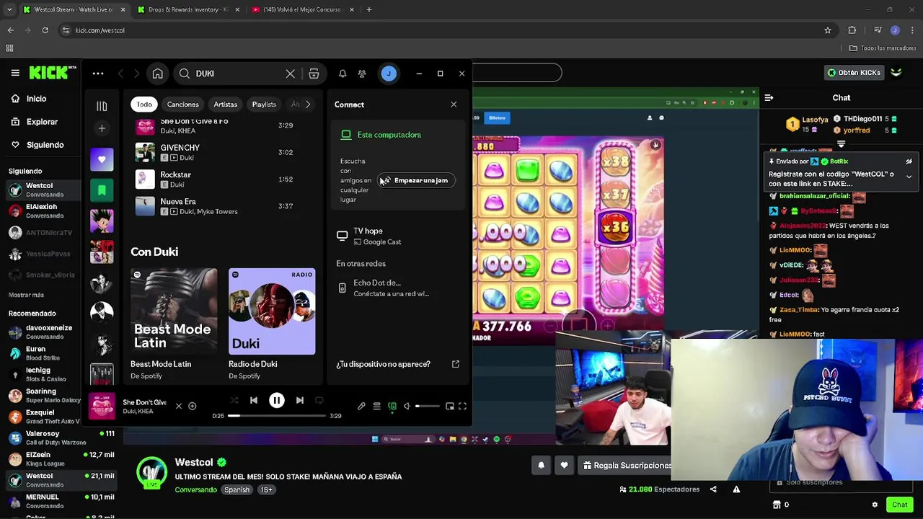Screen dimensions: 923x519
Task: Open Spotify profile avatar J
Action: click(x=389, y=74)
